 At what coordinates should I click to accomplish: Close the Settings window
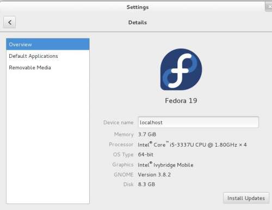(269, 7)
